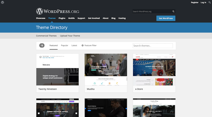The height and width of the screenshot is (117, 212).
Task: Open the Mudita theme screenshot
Action: tap(106, 69)
